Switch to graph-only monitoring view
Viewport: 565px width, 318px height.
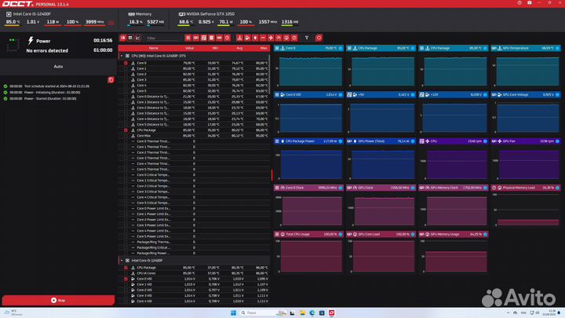coord(138,38)
